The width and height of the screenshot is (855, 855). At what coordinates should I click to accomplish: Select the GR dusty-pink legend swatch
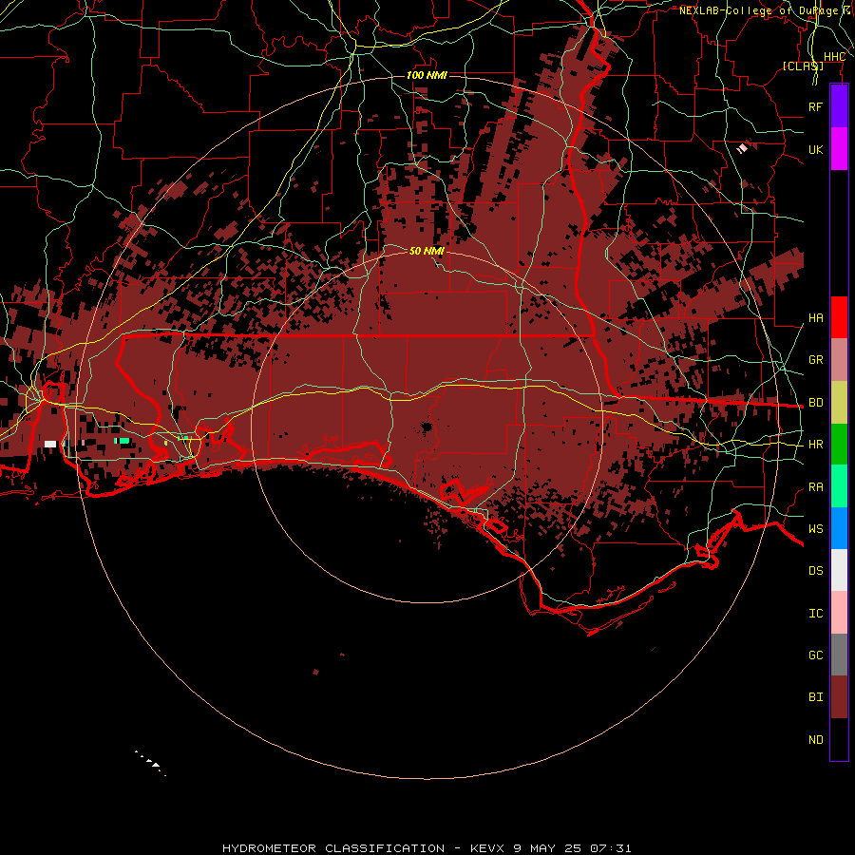(x=839, y=359)
